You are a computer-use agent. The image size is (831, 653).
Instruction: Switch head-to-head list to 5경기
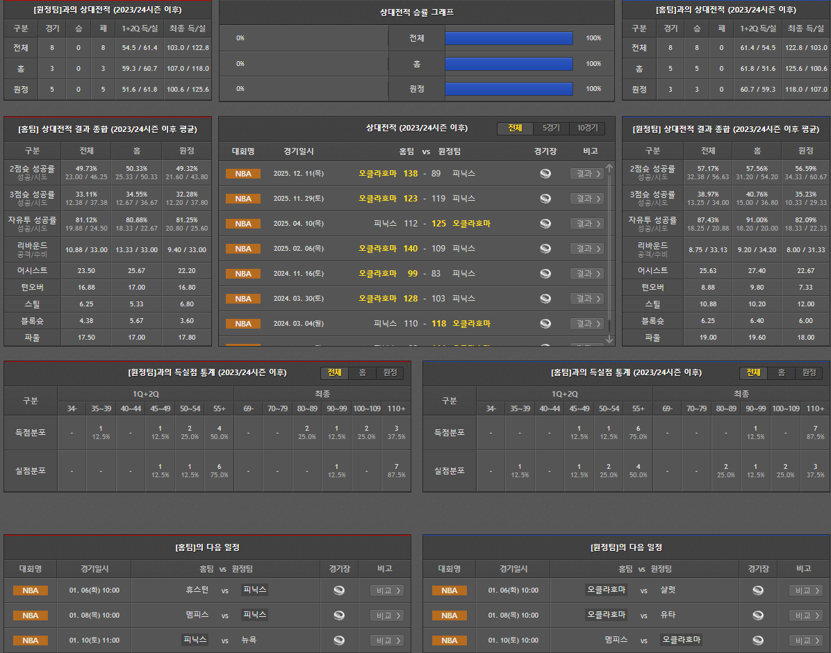coord(550,129)
